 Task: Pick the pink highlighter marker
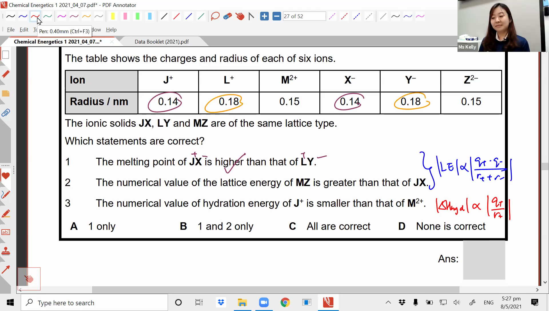click(125, 16)
